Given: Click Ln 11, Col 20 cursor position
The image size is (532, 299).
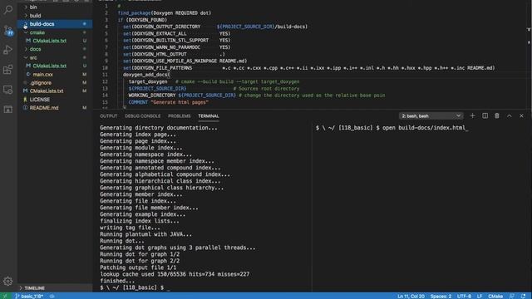Looking at the screenshot, I should tap(411, 296).
